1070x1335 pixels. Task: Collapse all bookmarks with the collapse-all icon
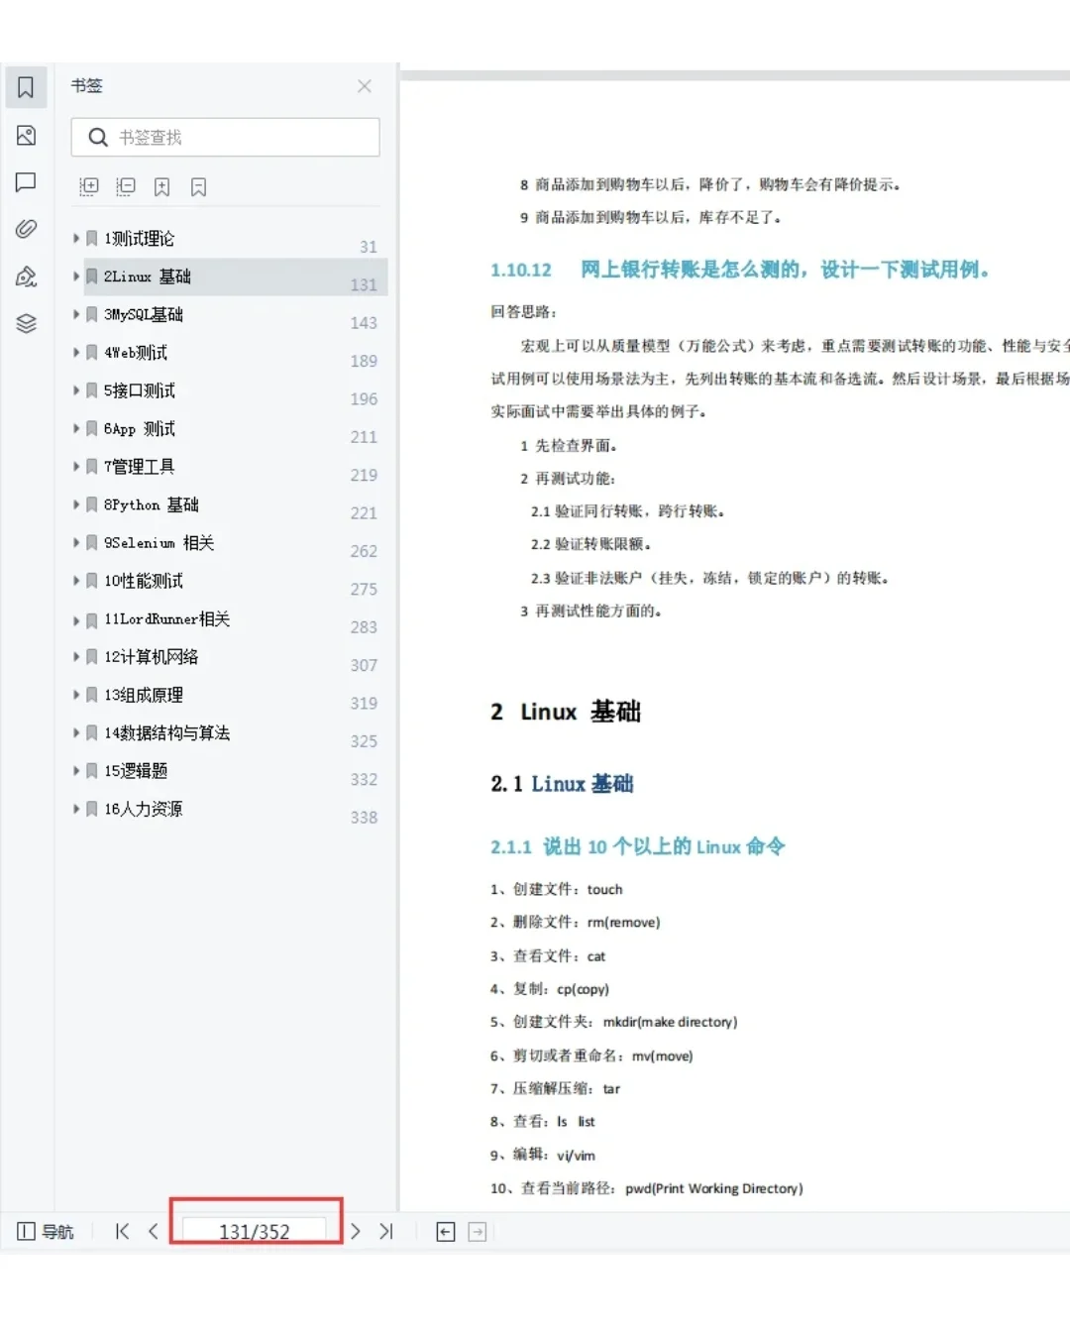pos(126,186)
